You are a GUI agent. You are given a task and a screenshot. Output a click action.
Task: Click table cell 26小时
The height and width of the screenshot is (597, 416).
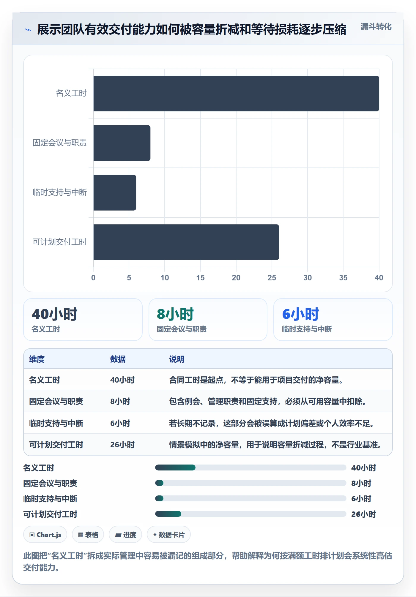(x=122, y=445)
